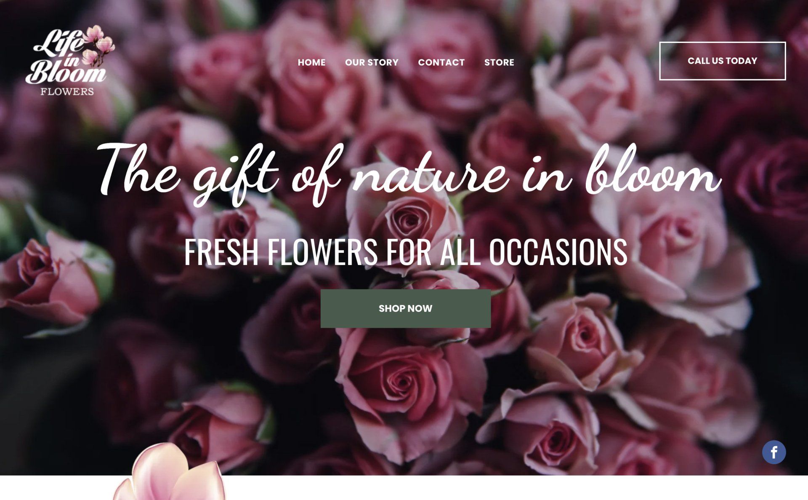
Task: Click the magnolia blossom graphic in the logo
Action: pos(98,45)
